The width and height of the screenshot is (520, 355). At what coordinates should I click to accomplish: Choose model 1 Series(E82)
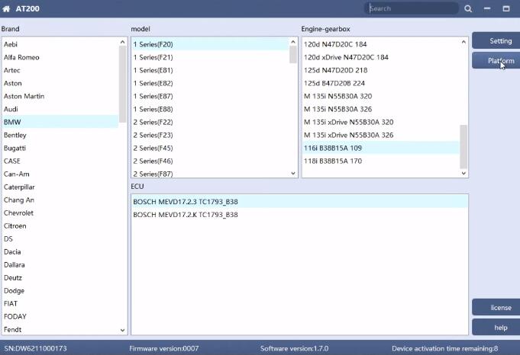pyautogui.click(x=210, y=83)
